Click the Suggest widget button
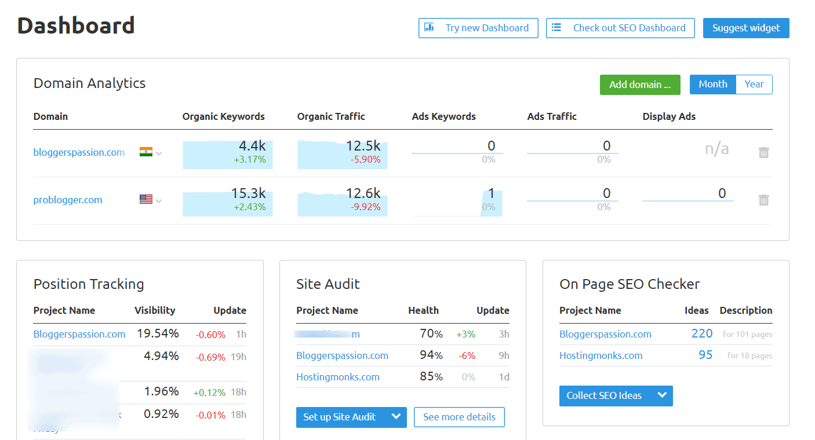This screenshot has height=440, width=815. click(x=746, y=28)
